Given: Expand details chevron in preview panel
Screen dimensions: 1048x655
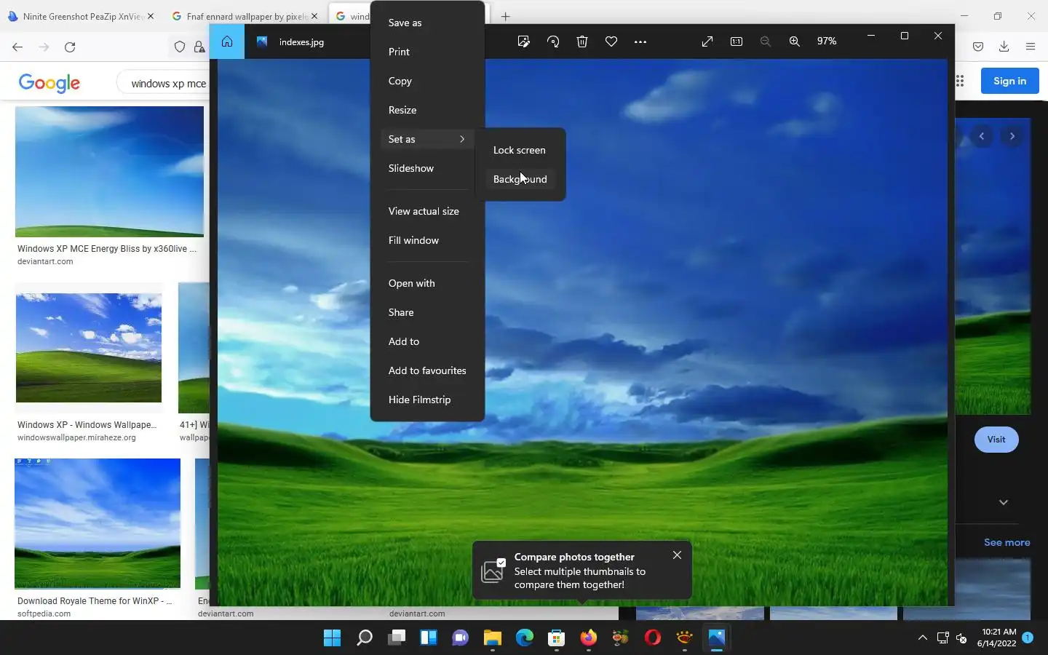Looking at the screenshot, I should 1004,502.
